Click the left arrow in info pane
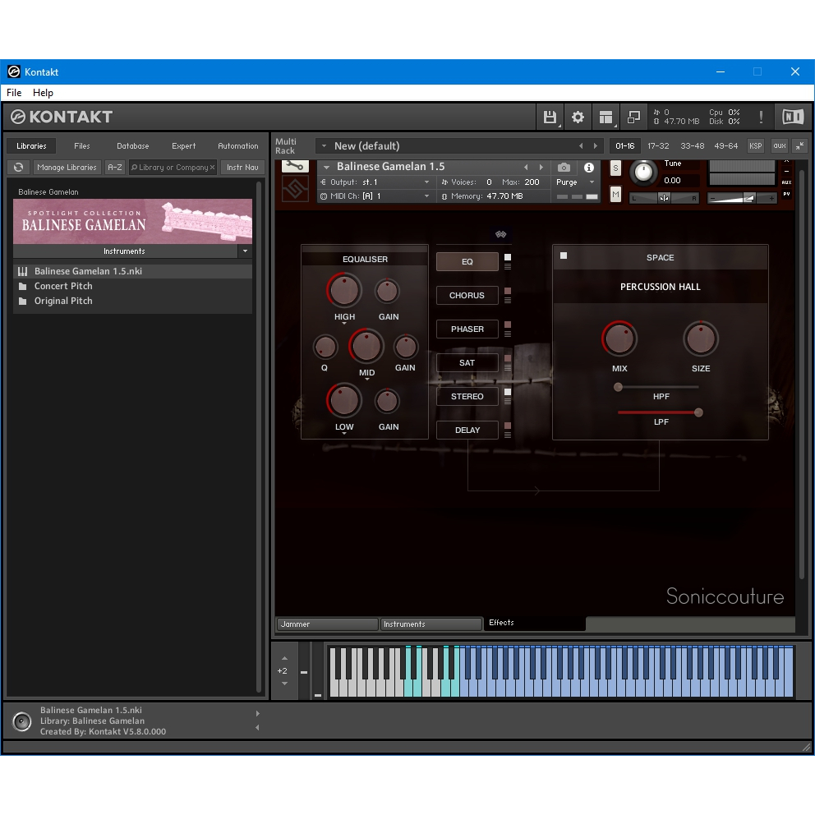The height and width of the screenshot is (815, 815). (258, 728)
